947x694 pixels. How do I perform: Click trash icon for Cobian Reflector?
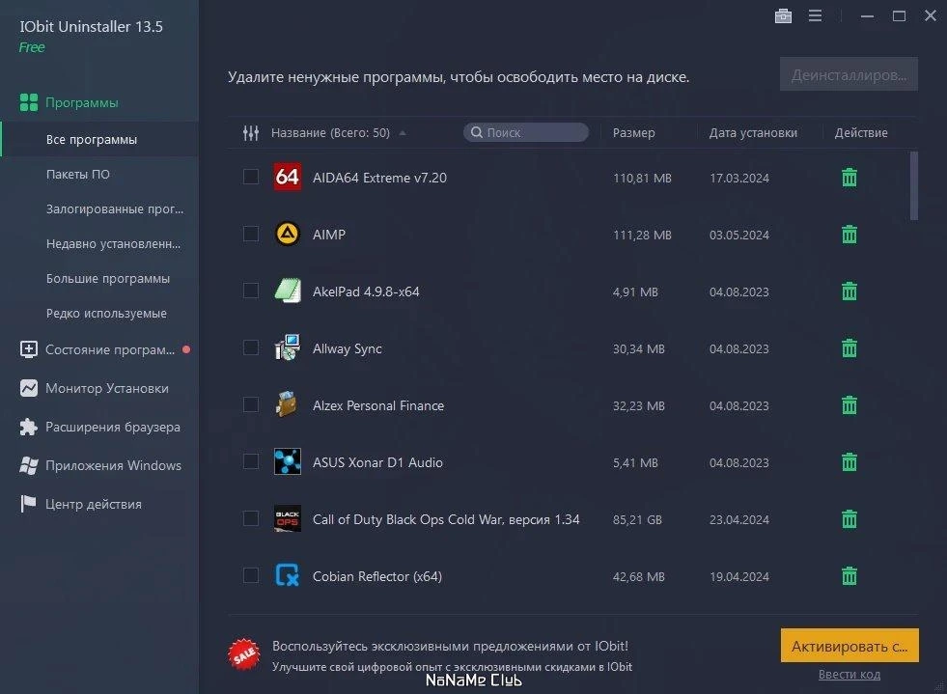pos(850,576)
